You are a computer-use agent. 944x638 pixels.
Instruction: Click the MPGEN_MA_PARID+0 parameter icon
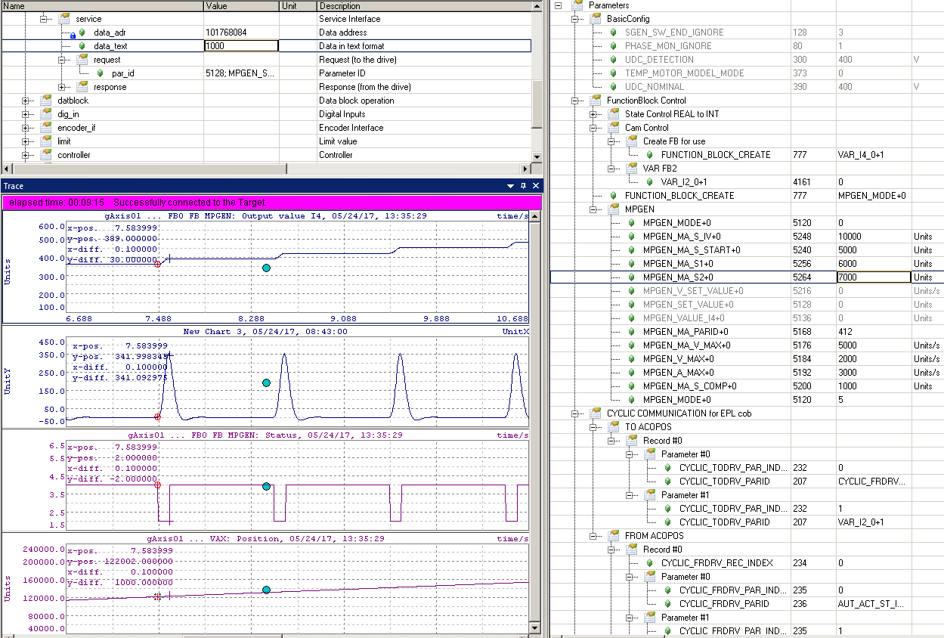(x=631, y=332)
